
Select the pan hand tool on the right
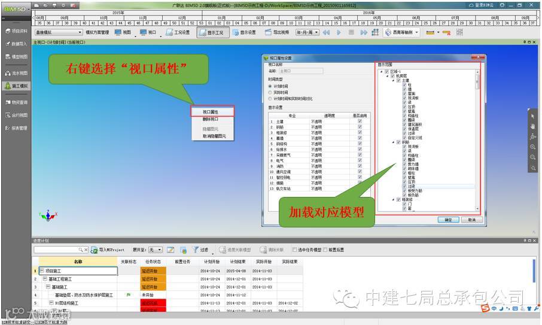pos(532,126)
